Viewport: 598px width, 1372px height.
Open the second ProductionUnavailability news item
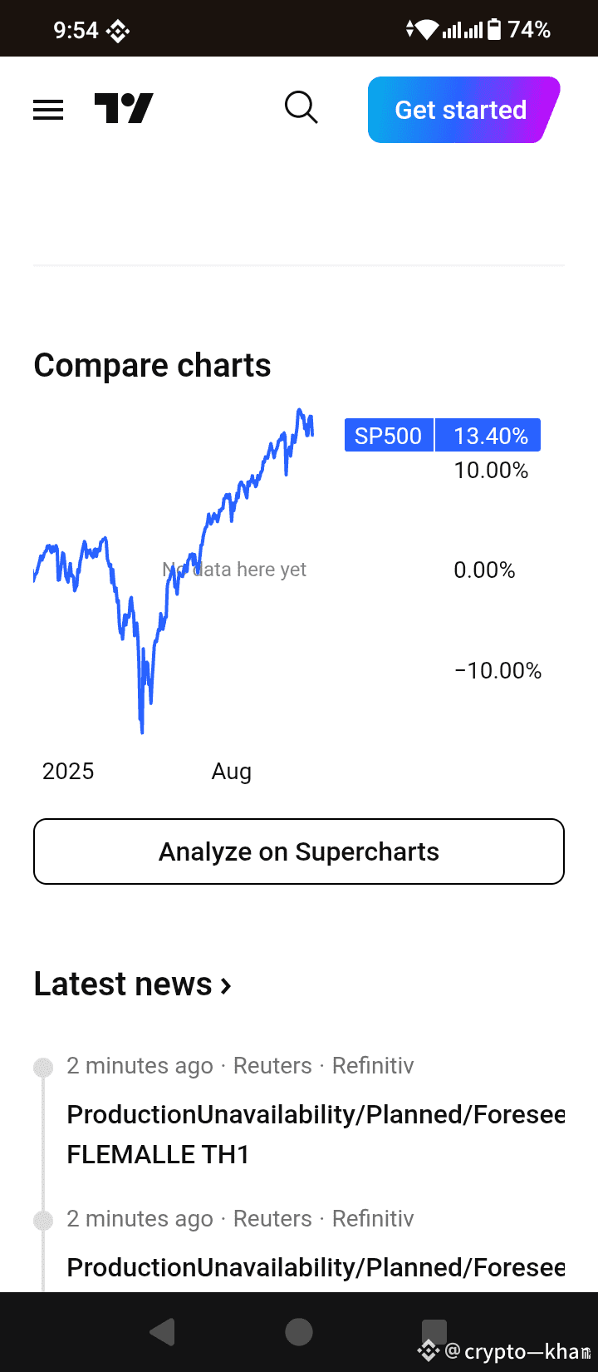[316, 1267]
